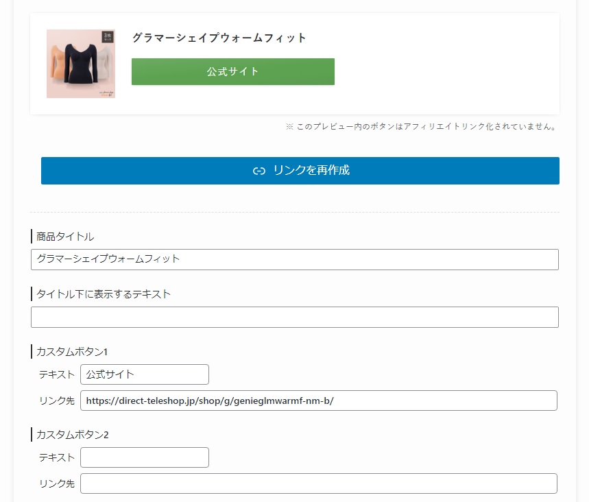The width and height of the screenshot is (589, 502).
Task: Click the カスタムボタン2 テキスト field
Action: click(x=145, y=457)
